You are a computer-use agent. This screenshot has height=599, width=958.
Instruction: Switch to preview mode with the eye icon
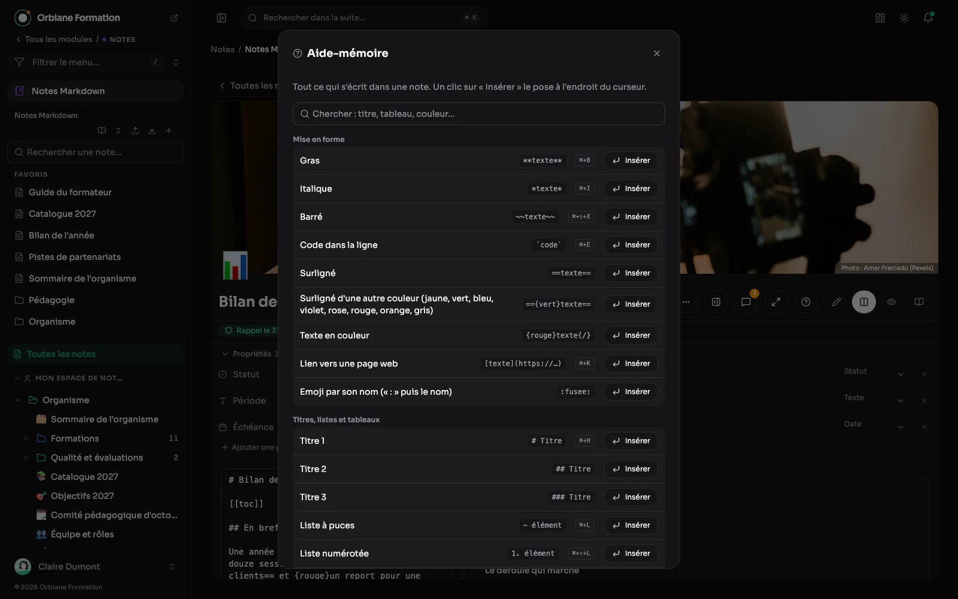pos(892,302)
